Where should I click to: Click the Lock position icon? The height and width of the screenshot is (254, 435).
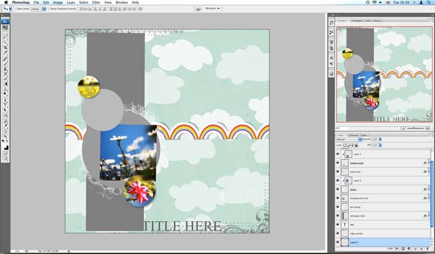[x=353, y=145]
